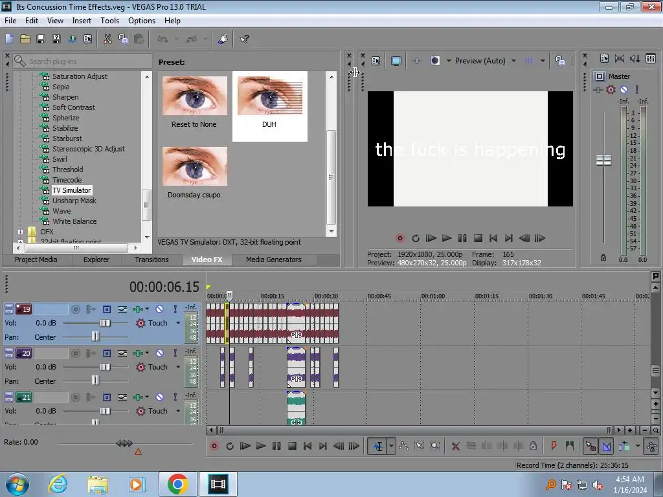Image resolution: width=663 pixels, height=497 pixels.
Task: Switch to the Project Media tab
Action: click(x=36, y=260)
